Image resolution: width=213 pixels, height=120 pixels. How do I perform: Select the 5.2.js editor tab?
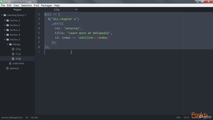(x=57, y=10)
